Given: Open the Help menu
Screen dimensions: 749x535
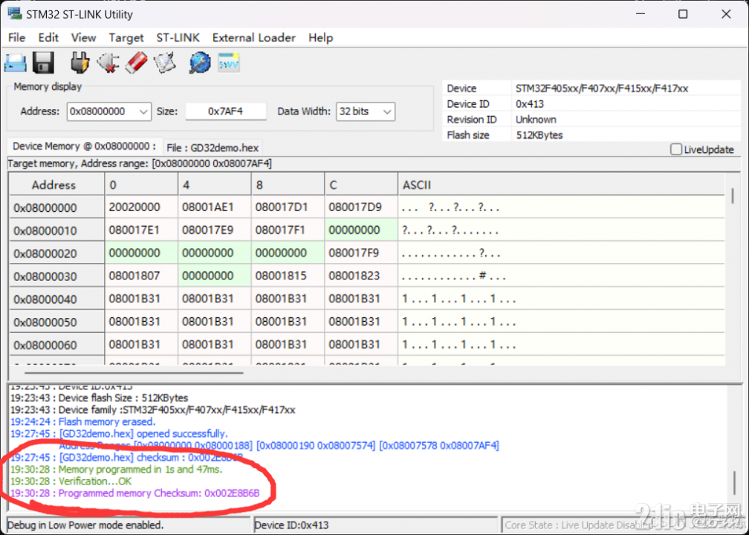Looking at the screenshot, I should click(x=320, y=38).
